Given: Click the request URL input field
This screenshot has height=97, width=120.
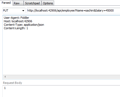Looking at the screenshot, I should coord(73,10).
